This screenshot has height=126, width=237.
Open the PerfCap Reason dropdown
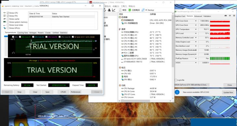pyautogui.click(x=196, y=58)
